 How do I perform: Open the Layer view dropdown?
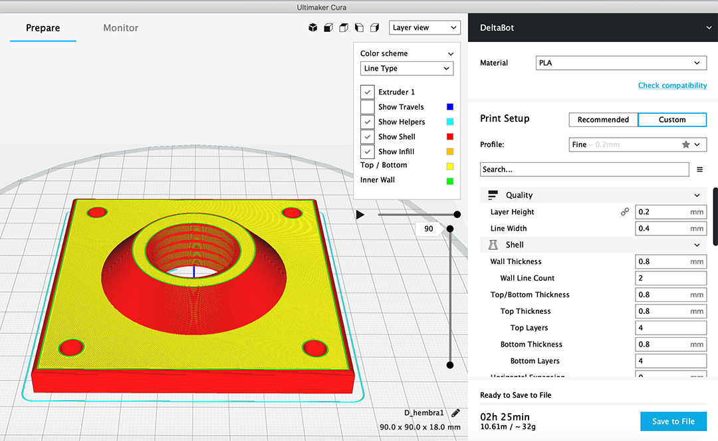(x=424, y=27)
